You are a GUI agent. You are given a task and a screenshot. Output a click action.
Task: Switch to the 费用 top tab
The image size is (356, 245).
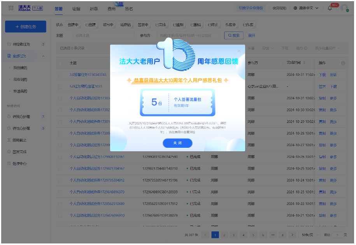(x=111, y=9)
